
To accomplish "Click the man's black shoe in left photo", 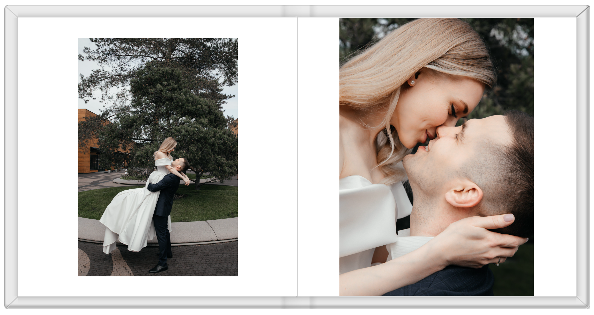I will 158,269.
